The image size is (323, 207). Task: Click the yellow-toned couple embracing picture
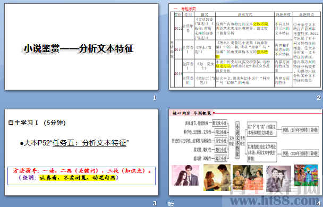click(217, 177)
